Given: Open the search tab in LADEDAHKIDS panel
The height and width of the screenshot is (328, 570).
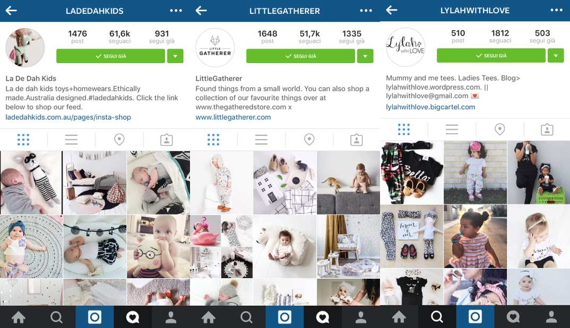Looking at the screenshot, I should [56, 317].
